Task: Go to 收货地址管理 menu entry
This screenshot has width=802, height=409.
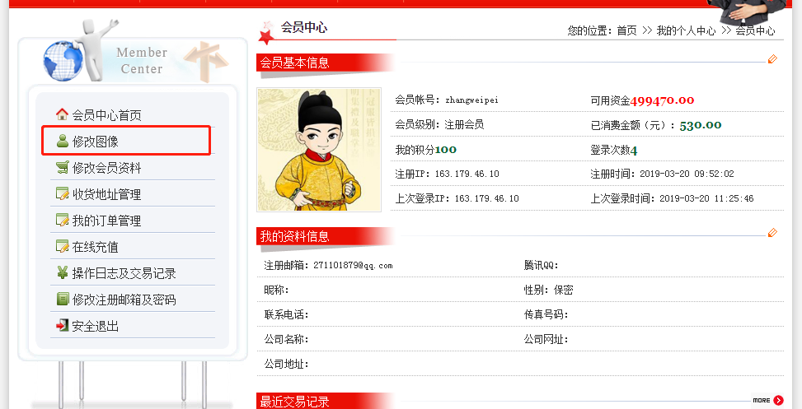Action: pos(106,194)
